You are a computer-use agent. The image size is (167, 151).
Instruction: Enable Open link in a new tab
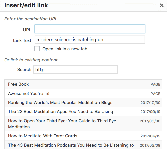(37, 49)
